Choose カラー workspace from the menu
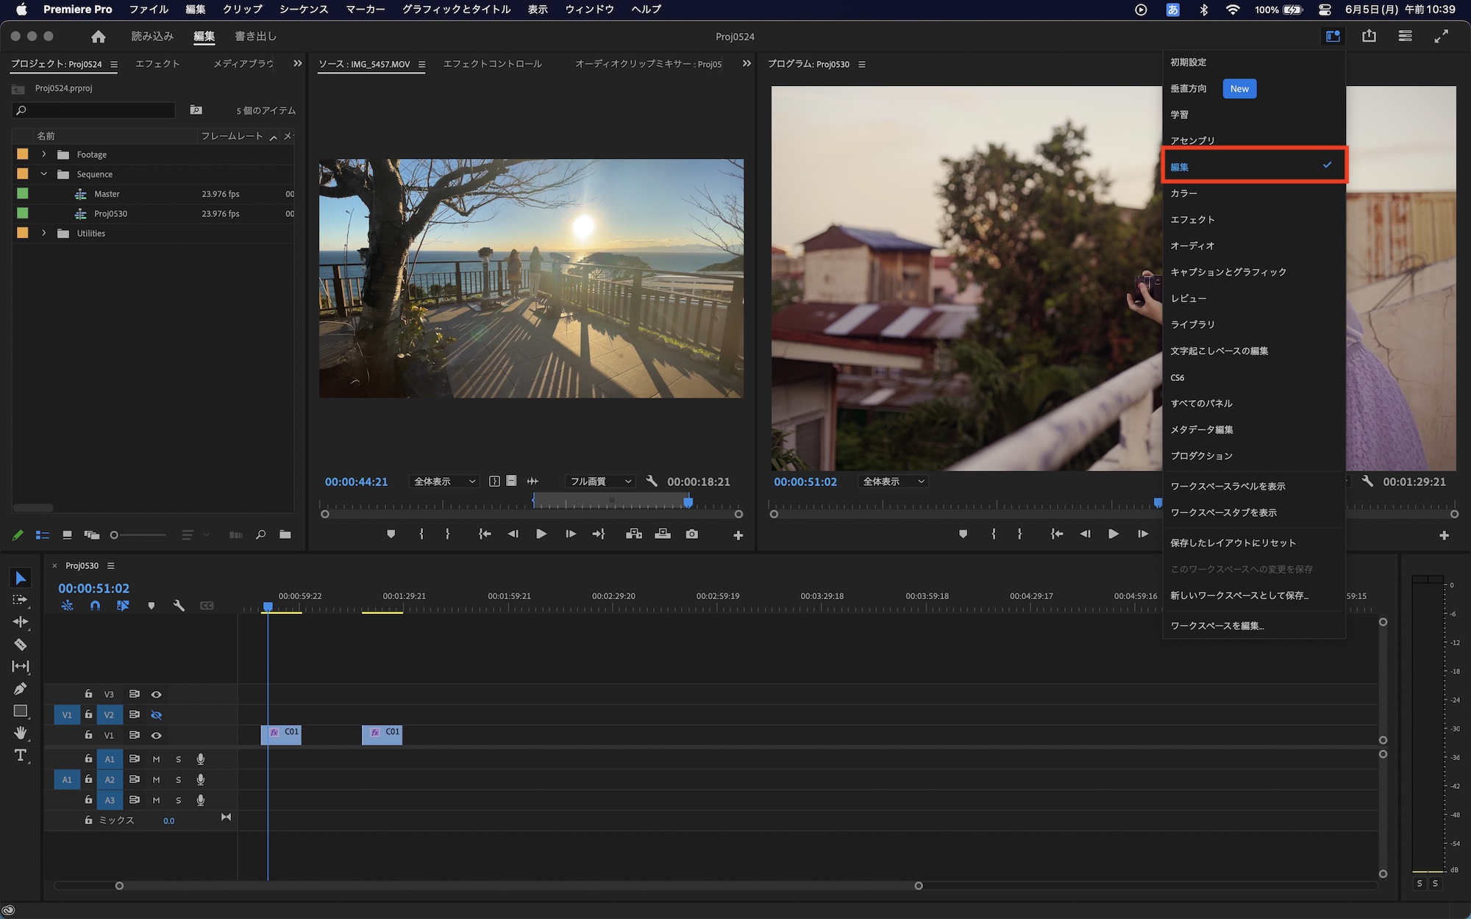Image resolution: width=1471 pixels, height=919 pixels. 1184,193
